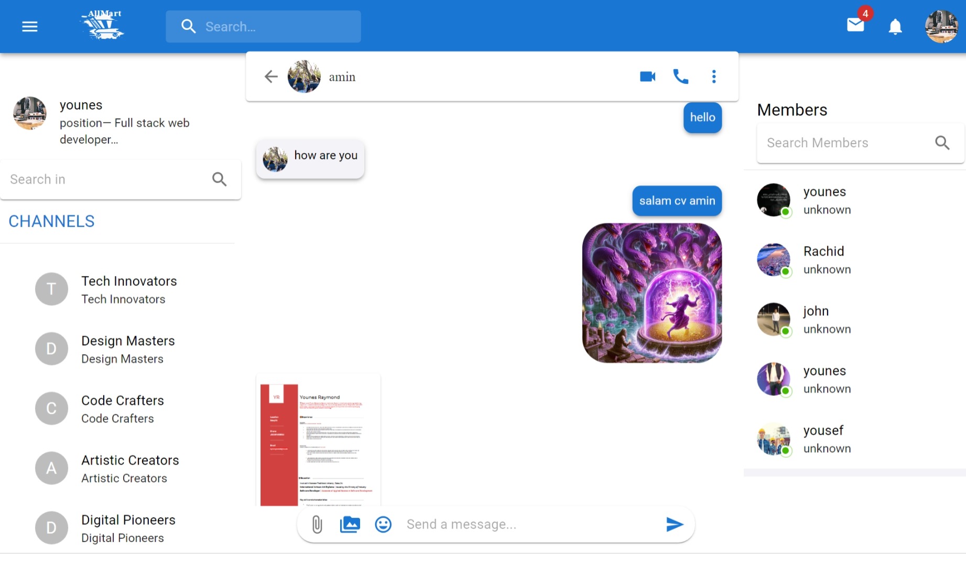Click the D avatar of Digital Pioneers
966x562 pixels.
click(x=51, y=528)
